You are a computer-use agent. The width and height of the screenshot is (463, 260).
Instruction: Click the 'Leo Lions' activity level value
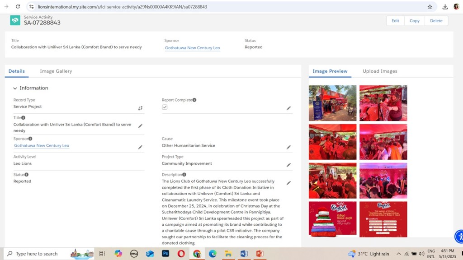23,163
